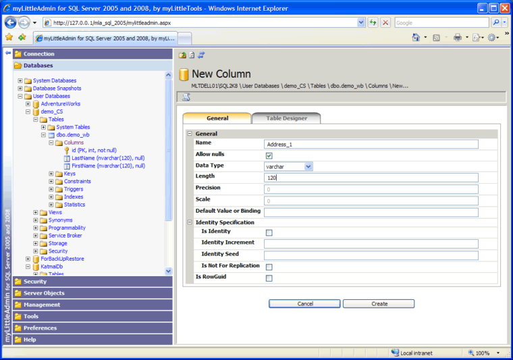
Task: Click the refresh arrows icon in the top toolbar
Action: point(201,55)
